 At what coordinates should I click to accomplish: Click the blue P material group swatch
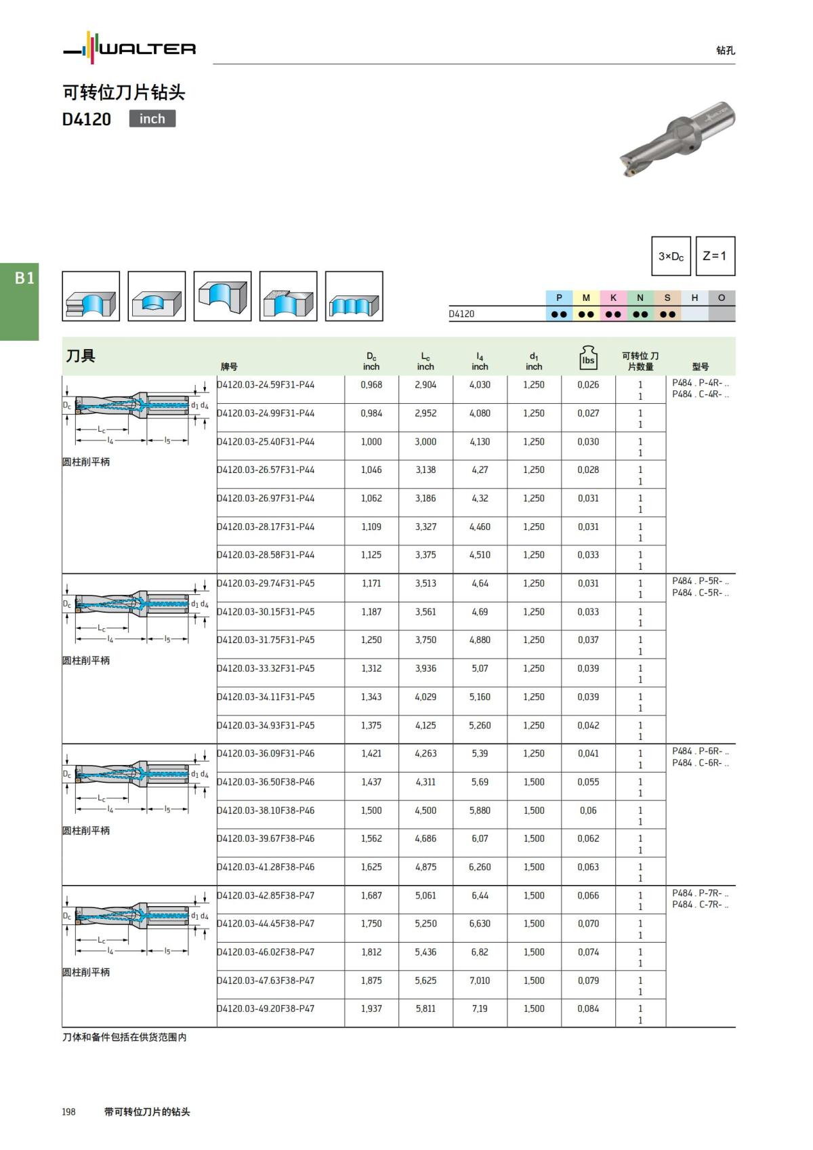point(559,297)
